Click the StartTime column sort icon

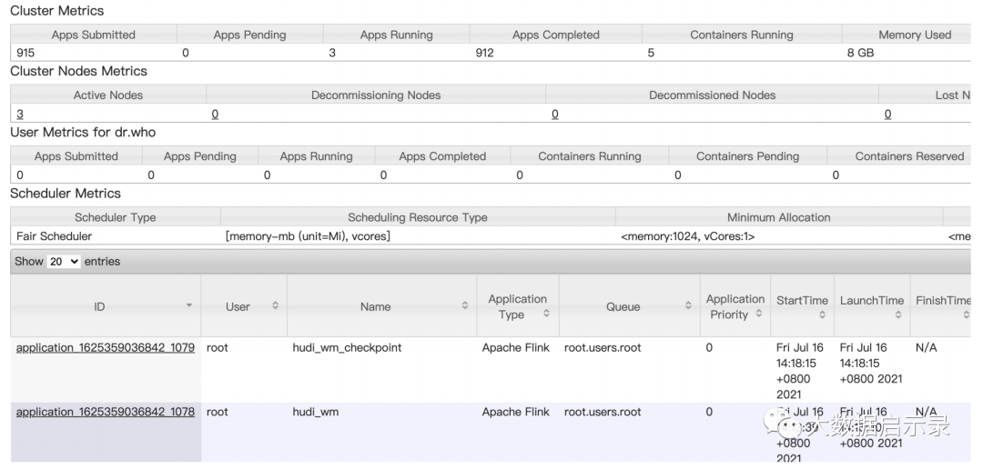[x=822, y=314]
